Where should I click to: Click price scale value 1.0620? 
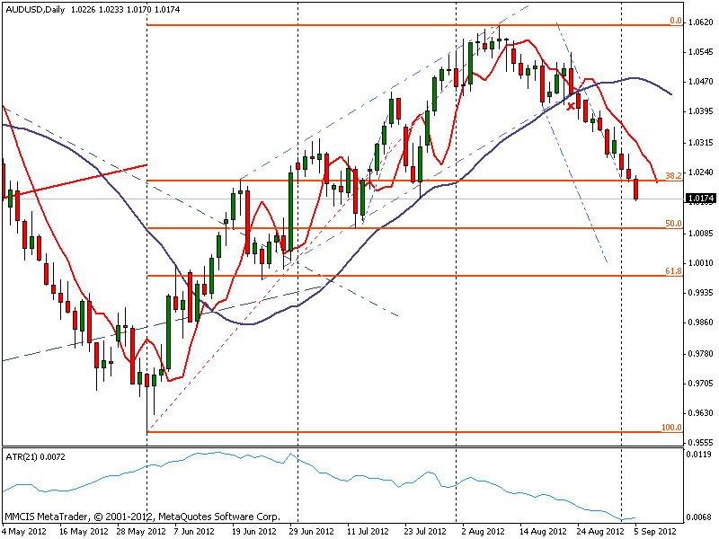[x=701, y=22]
